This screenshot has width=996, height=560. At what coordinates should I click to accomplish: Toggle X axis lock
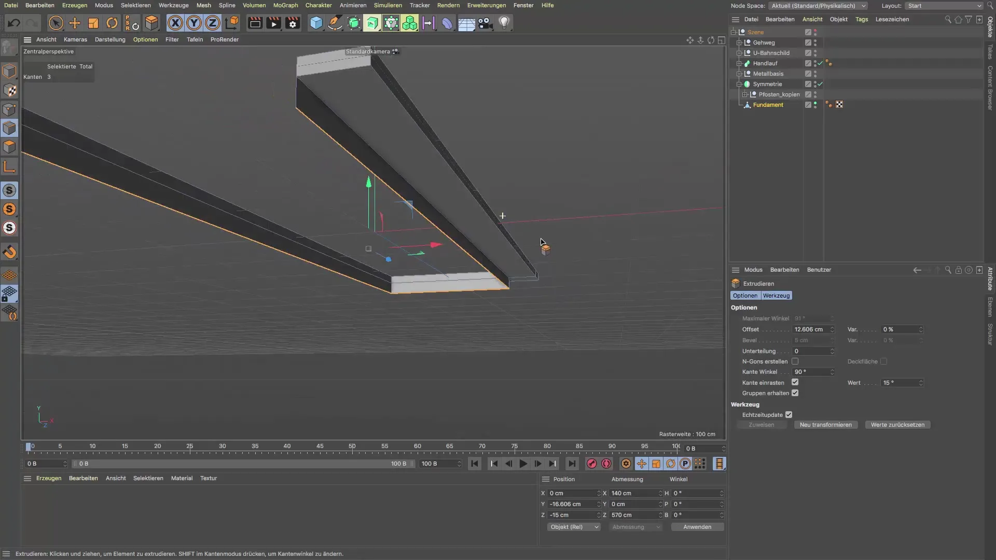(x=175, y=23)
